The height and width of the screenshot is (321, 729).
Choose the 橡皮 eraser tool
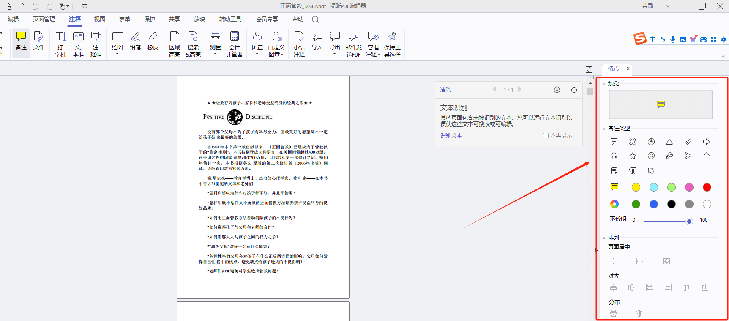click(153, 41)
